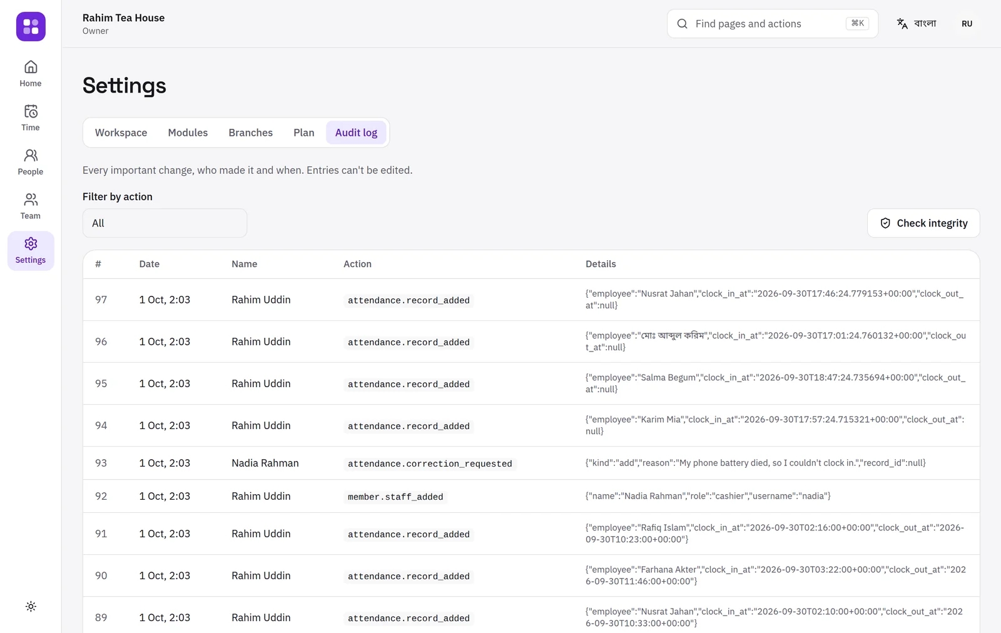Click the Owner role label

pyautogui.click(x=96, y=31)
